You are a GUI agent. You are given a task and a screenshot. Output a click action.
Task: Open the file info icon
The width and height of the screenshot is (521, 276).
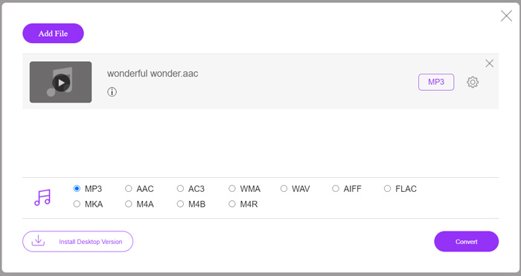[x=112, y=92]
